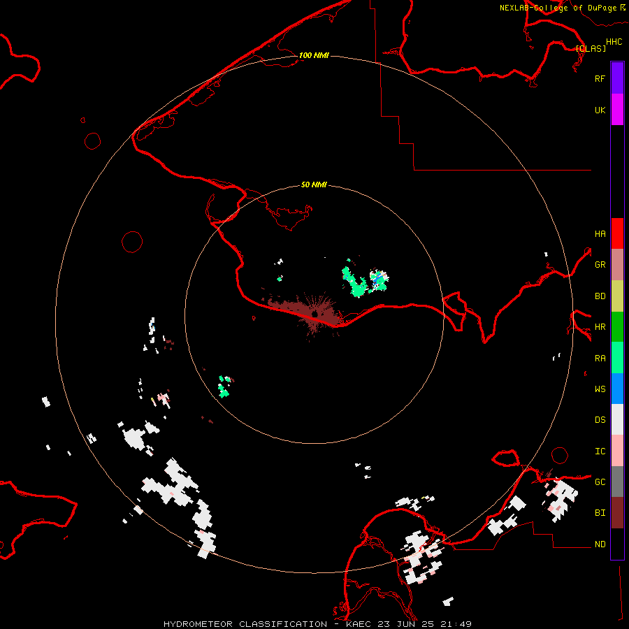Click the 'WS' legend label

pos(600,389)
